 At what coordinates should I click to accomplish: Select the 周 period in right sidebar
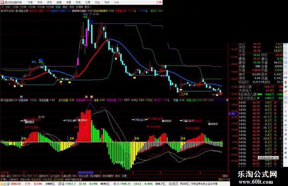point(286,134)
